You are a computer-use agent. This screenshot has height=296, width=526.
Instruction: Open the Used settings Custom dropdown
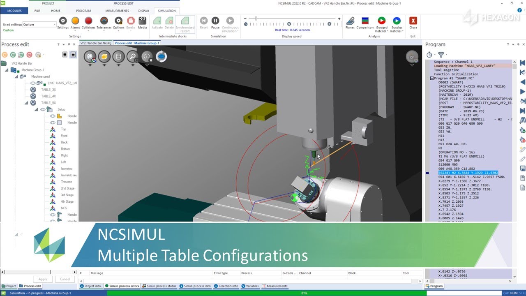[55, 25]
